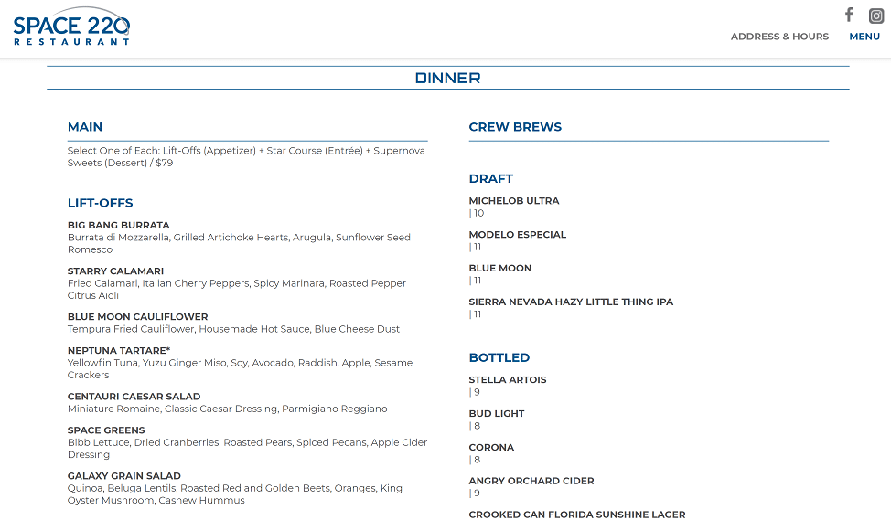891x520 pixels.
Task: Click the prix fixe $79 description text
Action: point(247,156)
